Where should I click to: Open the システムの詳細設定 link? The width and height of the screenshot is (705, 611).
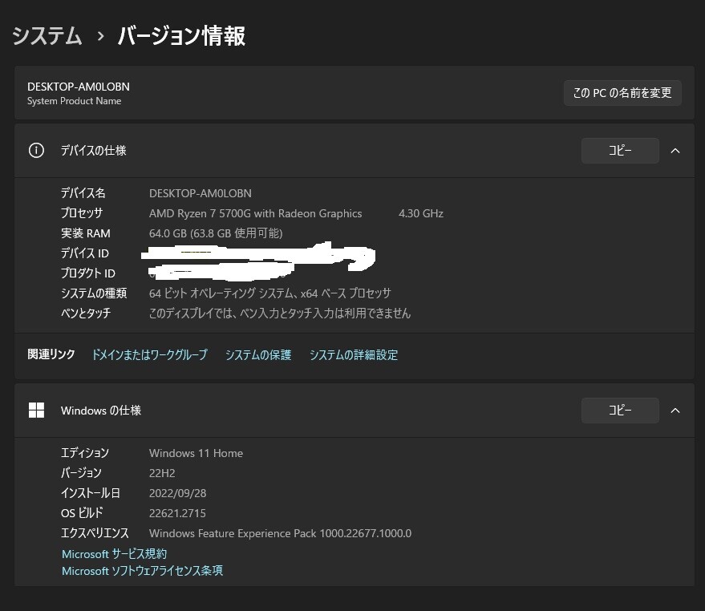coord(353,355)
